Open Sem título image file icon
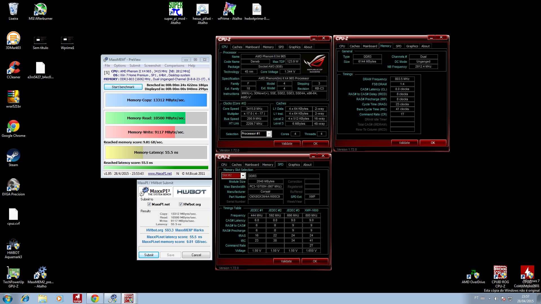The height and width of the screenshot is (304, 541). tap(40, 43)
